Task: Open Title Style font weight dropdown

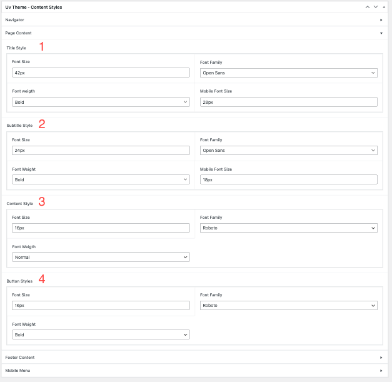Action: coord(101,102)
